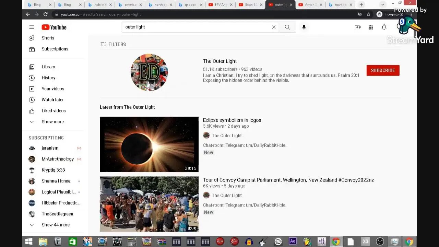Open 'The Outer Light' channel title
Viewport: 439px width, 247px height.
(x=220, y=61)
